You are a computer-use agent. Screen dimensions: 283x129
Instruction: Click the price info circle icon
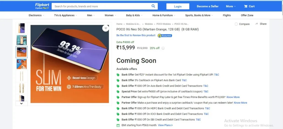coord(163,48)
